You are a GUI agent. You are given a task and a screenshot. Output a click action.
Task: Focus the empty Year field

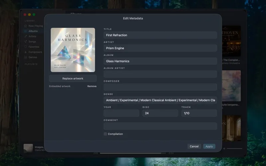pyautogui.click(x=121, y=113)
